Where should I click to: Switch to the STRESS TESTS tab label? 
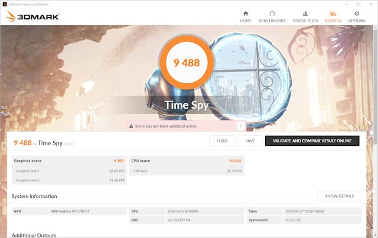[305, 21]
